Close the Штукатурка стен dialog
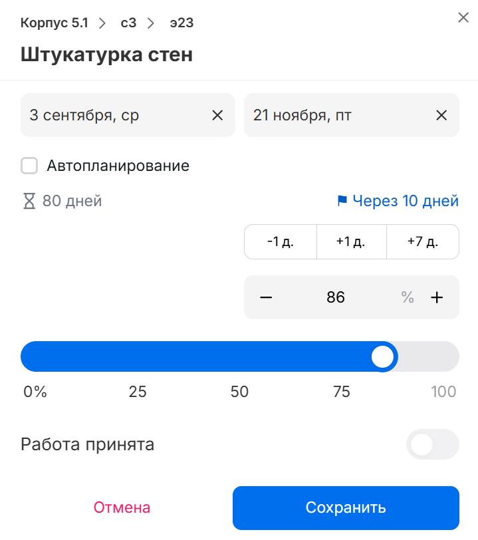Viewport: 478px width, 540px height. [x=463, y=18]
